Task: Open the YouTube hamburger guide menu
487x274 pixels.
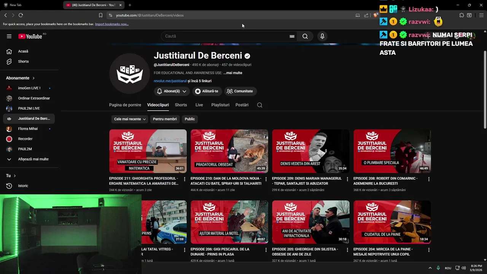Action: coord(9,36)
